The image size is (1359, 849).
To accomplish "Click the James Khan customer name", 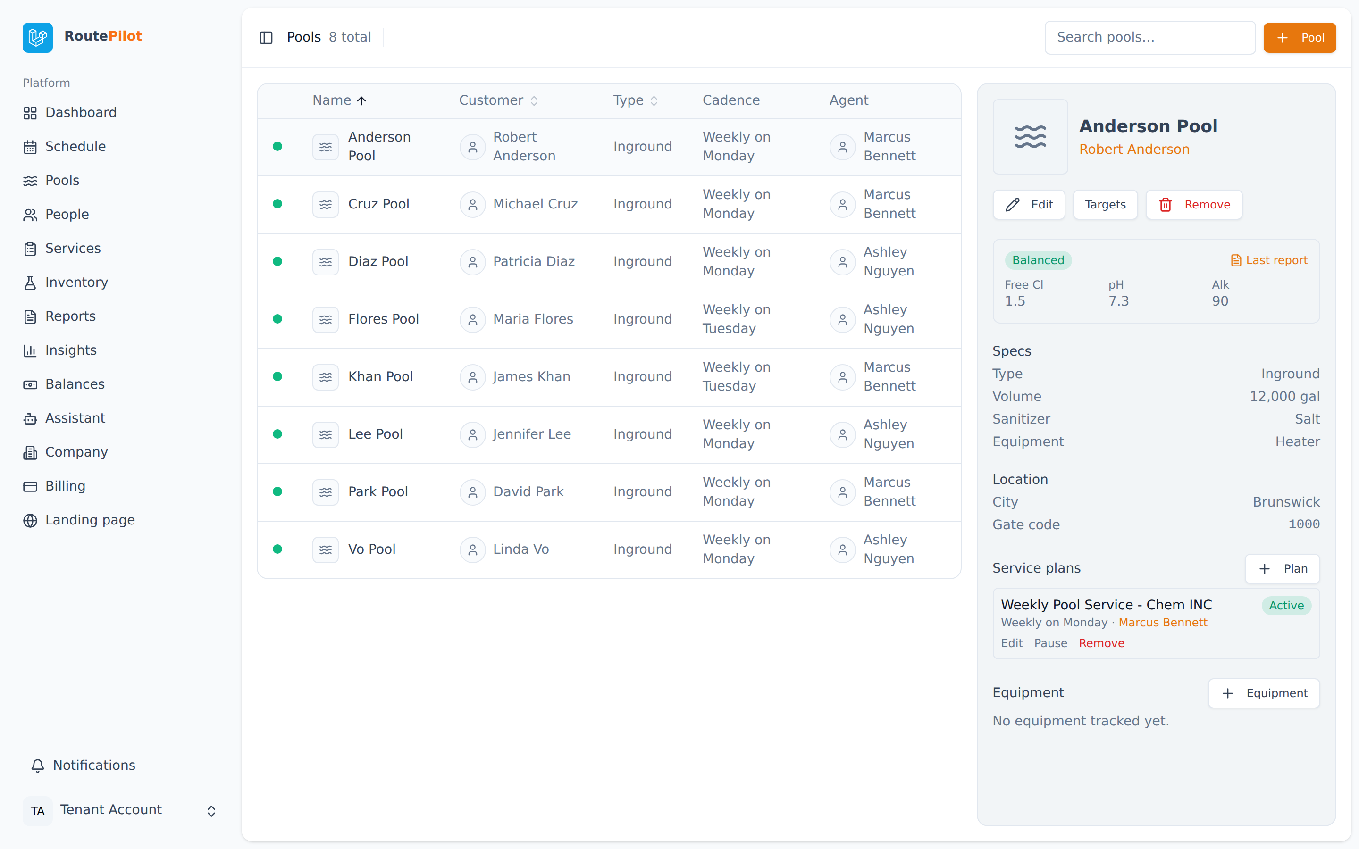I will click(x=531, y=376).
